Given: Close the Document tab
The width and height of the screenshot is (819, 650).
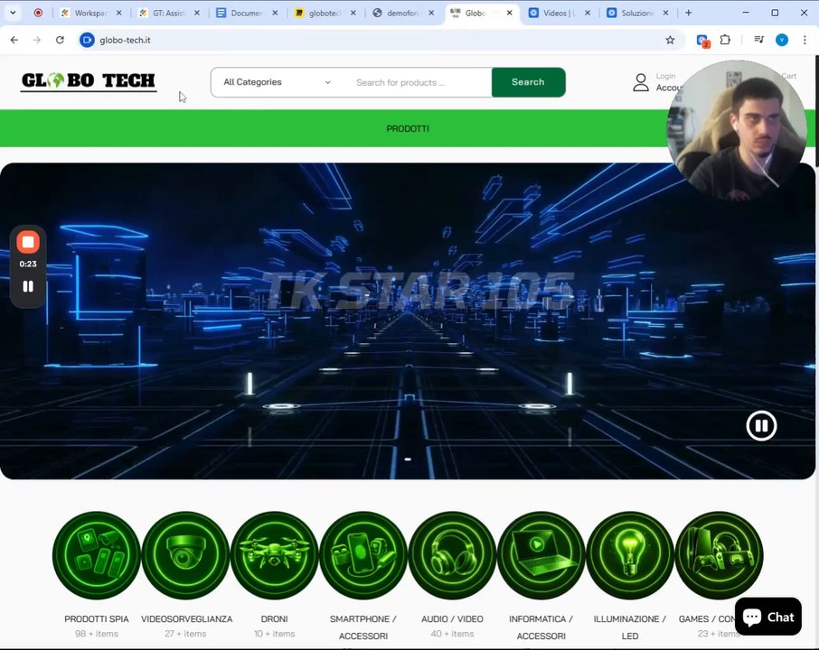Looking at the screenshot, I should (275, 13).
